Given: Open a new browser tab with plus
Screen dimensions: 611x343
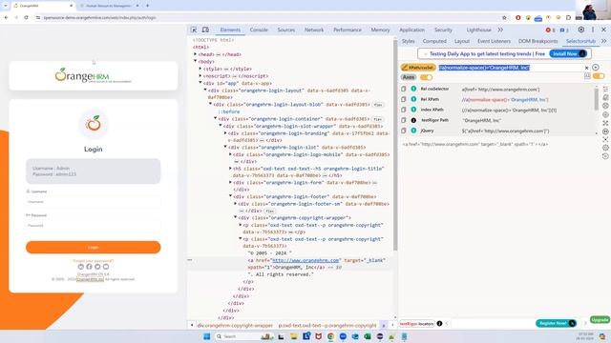Looking at the screenshot, I should [147, 6].
